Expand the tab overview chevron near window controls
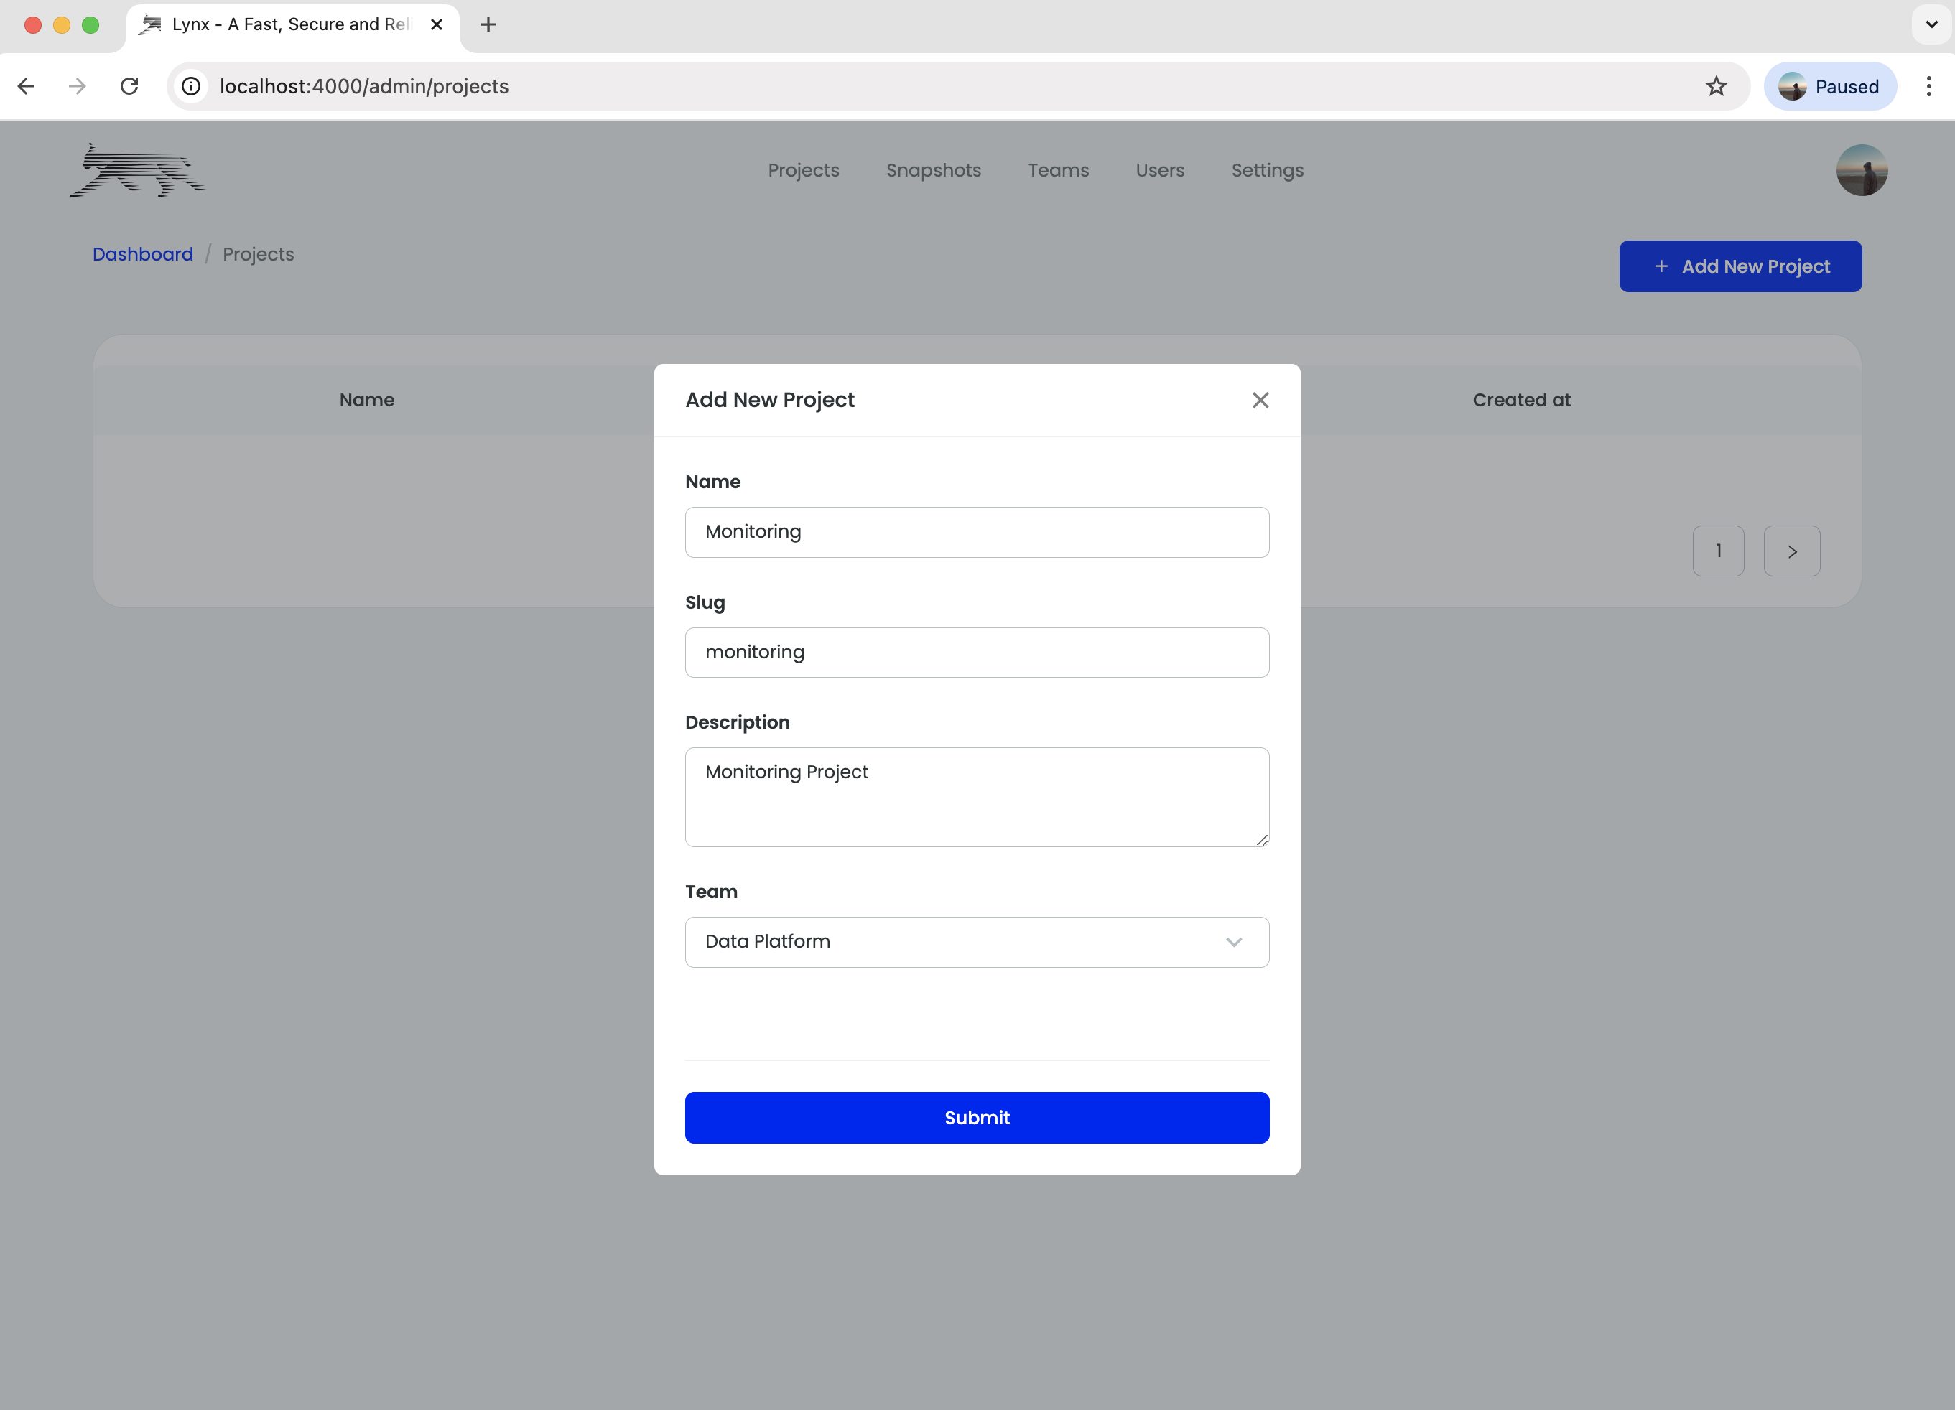The width and height of the screenshot is (1955, 1410). pyautogui.click(x=1929, y=24)
